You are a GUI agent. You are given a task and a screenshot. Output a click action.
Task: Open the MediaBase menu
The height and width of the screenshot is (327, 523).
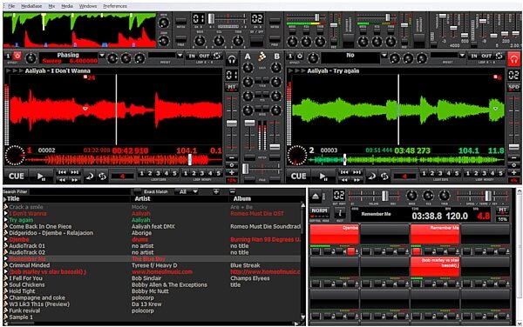tap(31, 6)
